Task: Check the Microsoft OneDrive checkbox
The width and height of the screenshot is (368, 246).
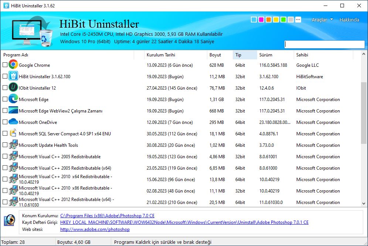Action: 5,122
